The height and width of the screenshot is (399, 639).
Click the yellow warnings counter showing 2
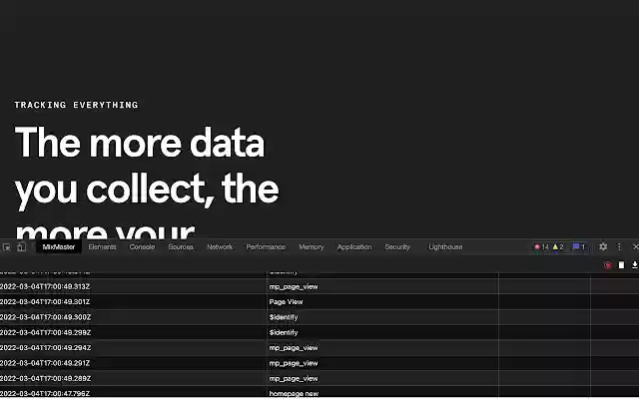coord(558,246)
